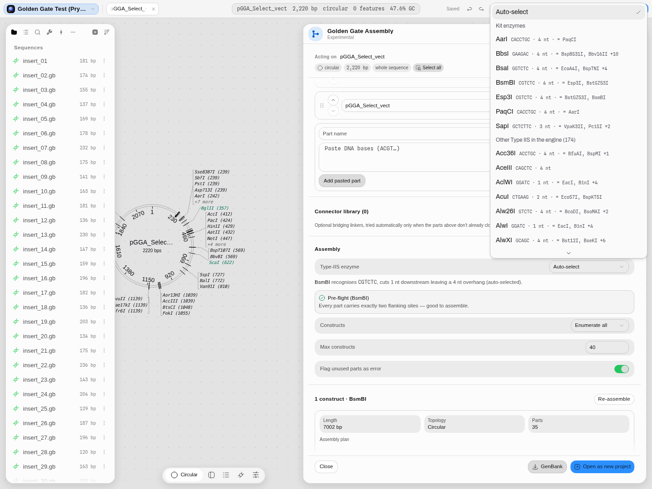Select the Circular view mode
Image resolution: width=652 pixels, height=489 pixels.
185,475
